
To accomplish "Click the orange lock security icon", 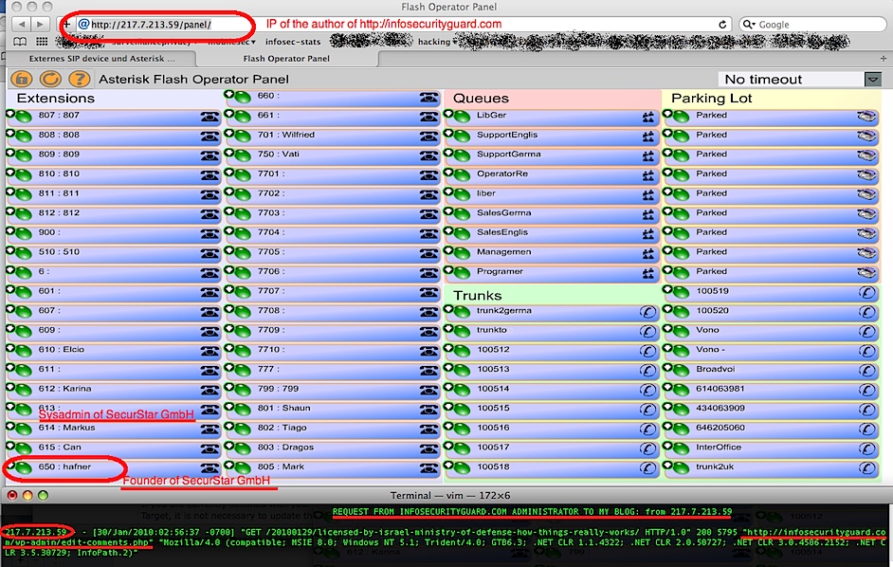I will coord(22,80).
